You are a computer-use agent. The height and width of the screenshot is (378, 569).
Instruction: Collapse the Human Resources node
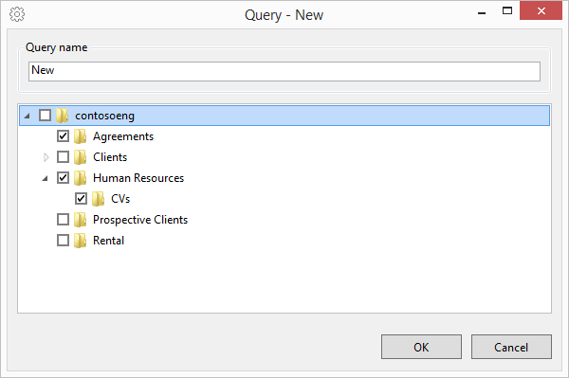tap(45, 178)
